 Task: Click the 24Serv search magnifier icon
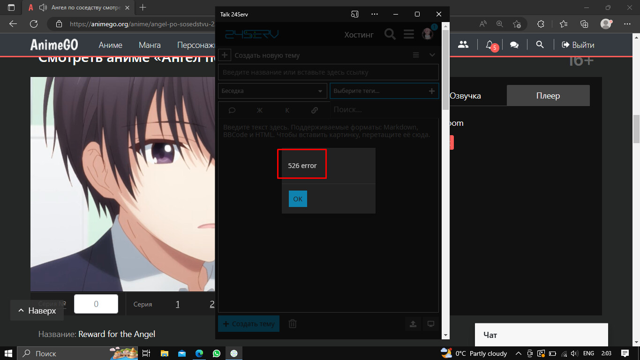390,34
